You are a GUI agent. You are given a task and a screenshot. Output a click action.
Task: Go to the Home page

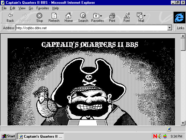click(x=69, y=17)
